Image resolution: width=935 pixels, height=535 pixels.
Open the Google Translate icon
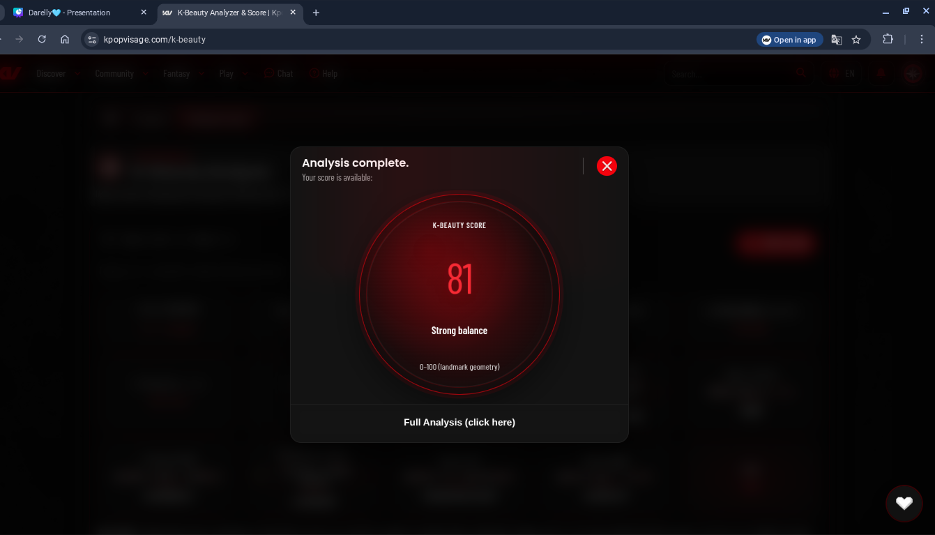tap(837, 40)
